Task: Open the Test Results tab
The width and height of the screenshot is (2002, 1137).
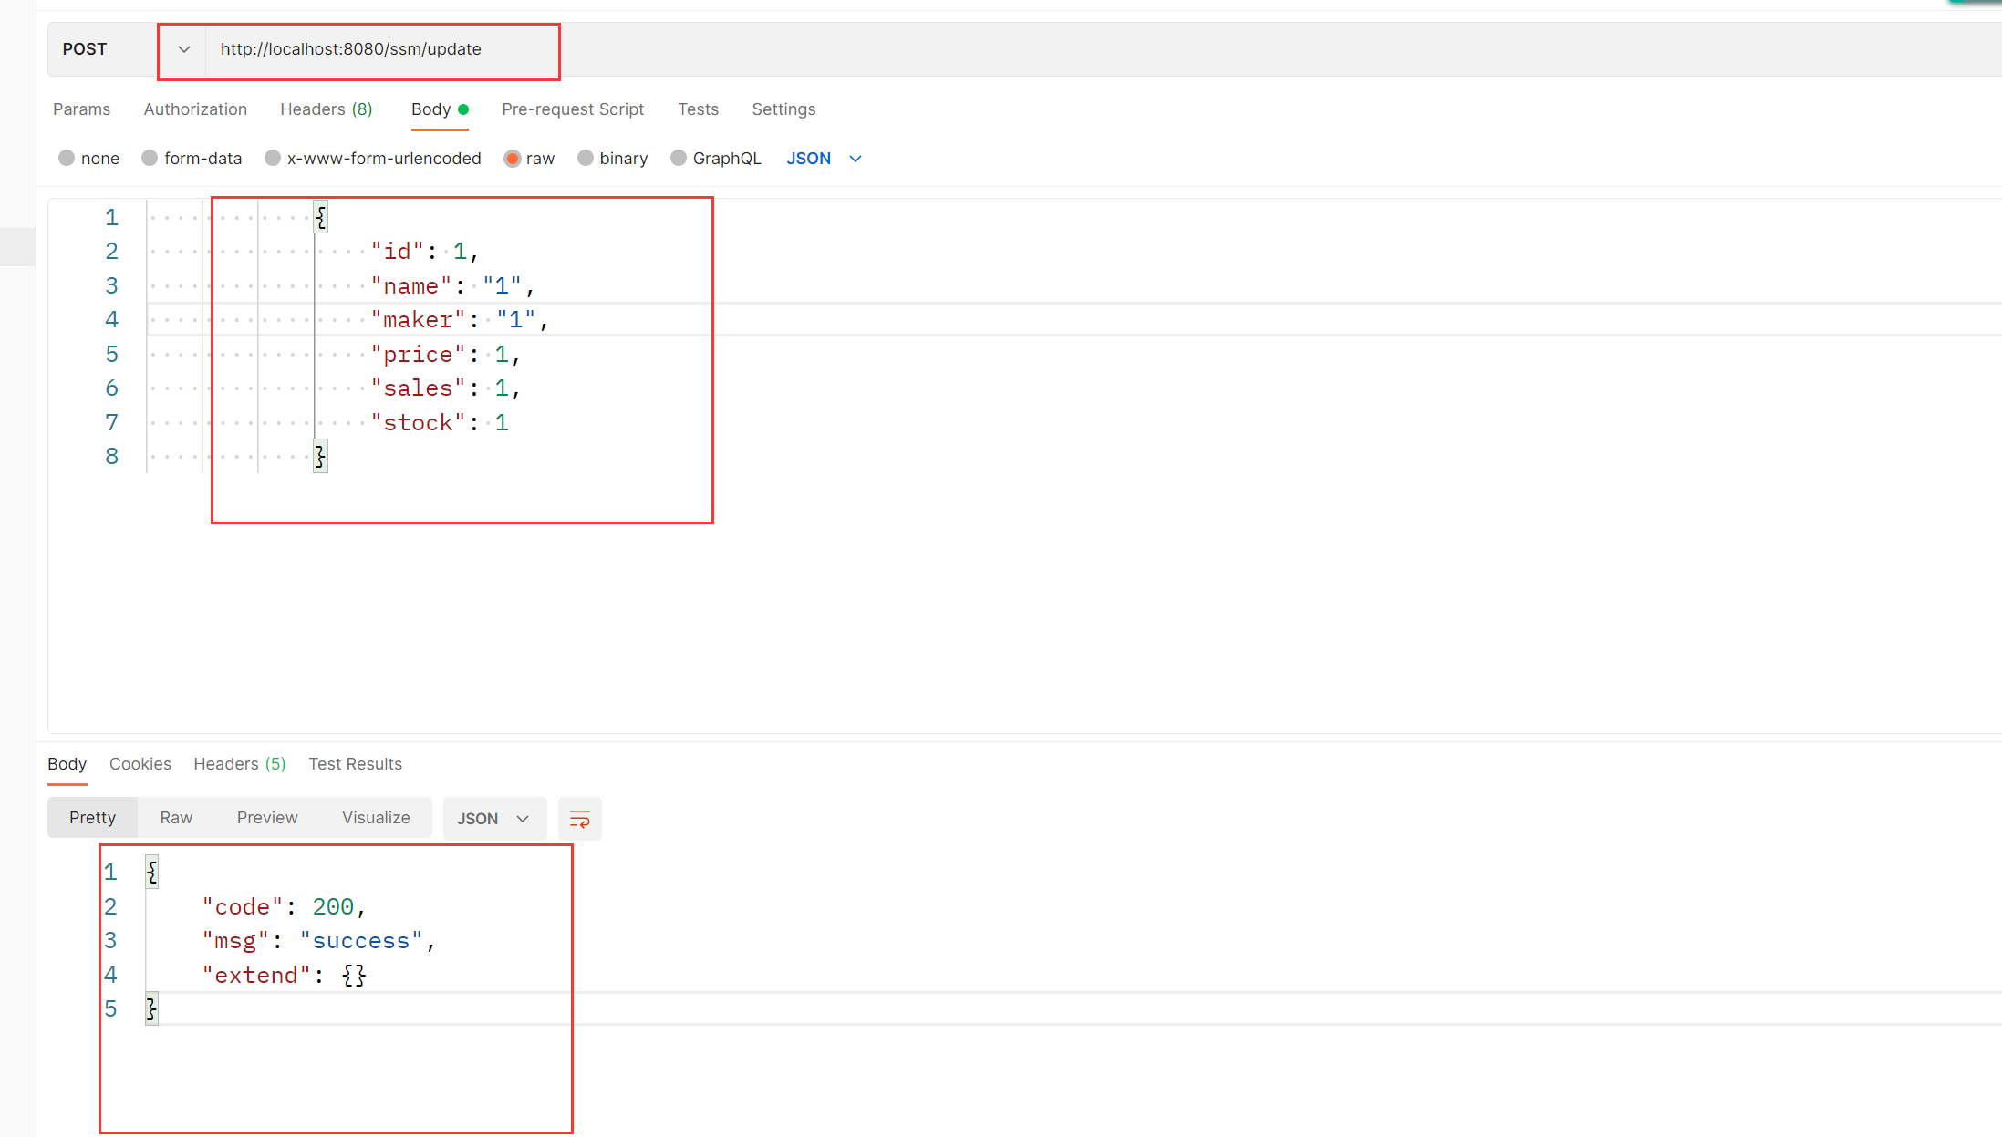Action: point(355,764)
